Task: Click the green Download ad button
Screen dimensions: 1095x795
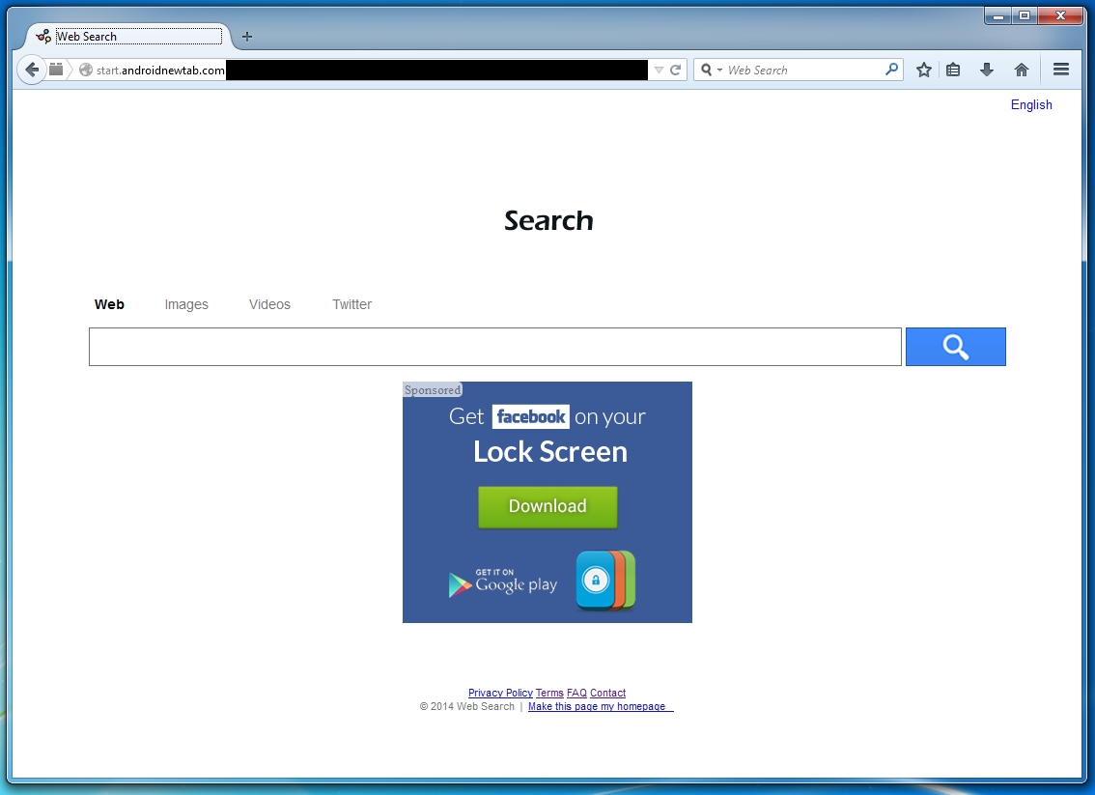Action: [547, 506]
